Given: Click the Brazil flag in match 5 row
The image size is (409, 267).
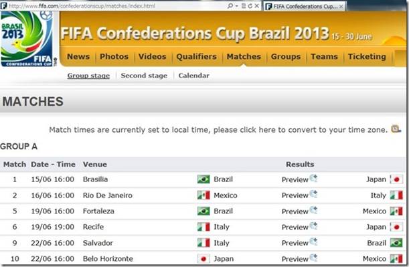Looking at the screenshot, I should coord(203,211).
